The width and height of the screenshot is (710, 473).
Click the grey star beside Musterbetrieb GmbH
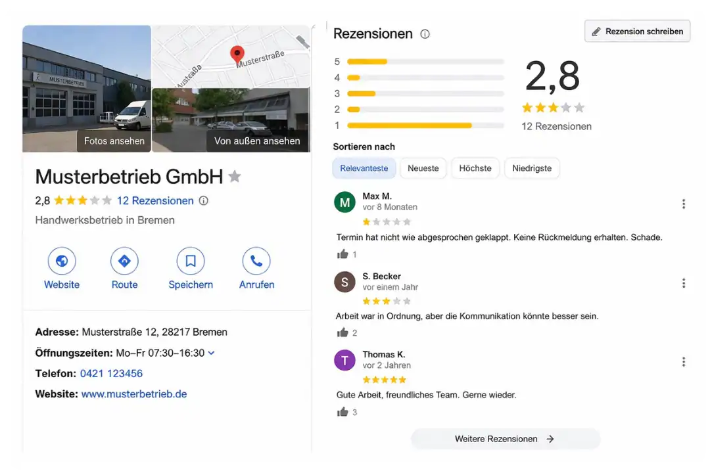(x=235, y=176)
